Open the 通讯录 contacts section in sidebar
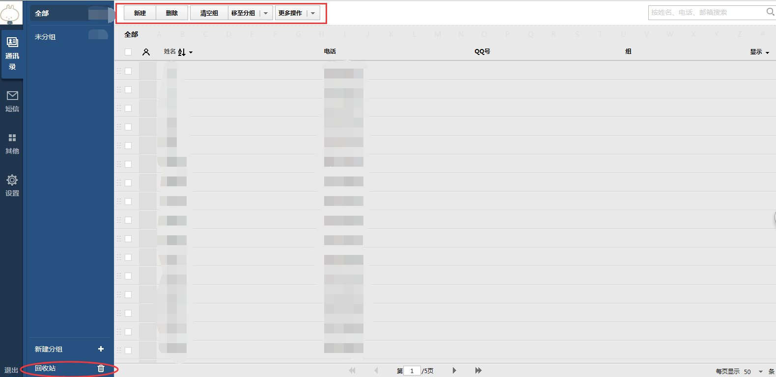 12,53
